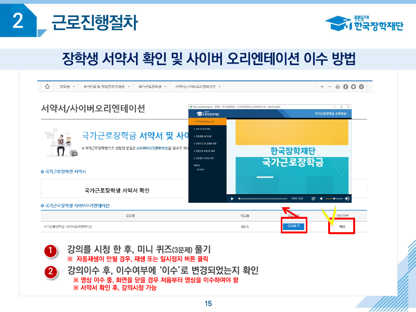Expand the 국가근로 및 취업연계장학금 dropdown
This screenshot has width=416, height=312.
coord(105,87)
